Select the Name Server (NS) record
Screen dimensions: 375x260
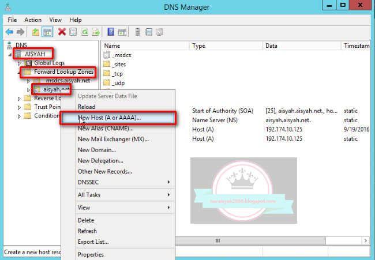[x=215, y=120]
